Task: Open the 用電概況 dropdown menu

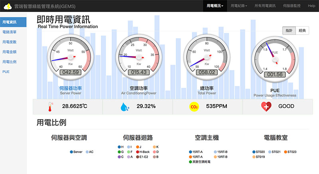Action: (215, 6)
